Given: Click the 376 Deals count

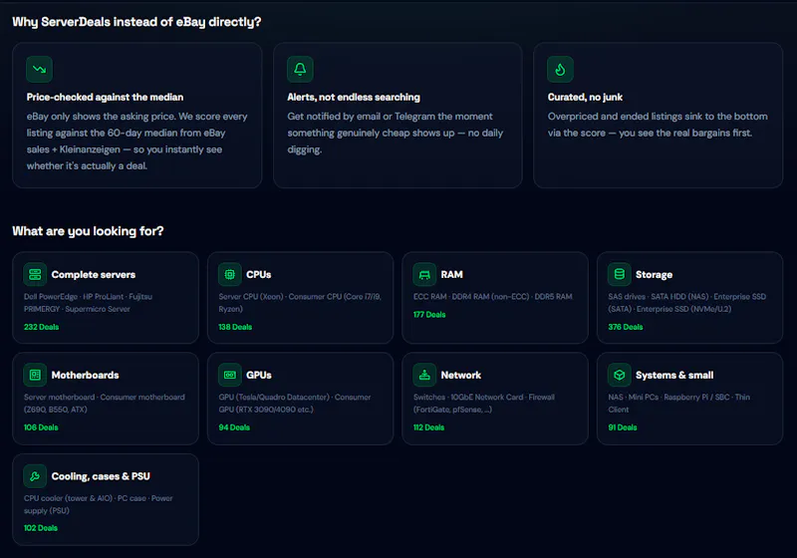Looking at the screenshot, I should (x=626, y=327).
